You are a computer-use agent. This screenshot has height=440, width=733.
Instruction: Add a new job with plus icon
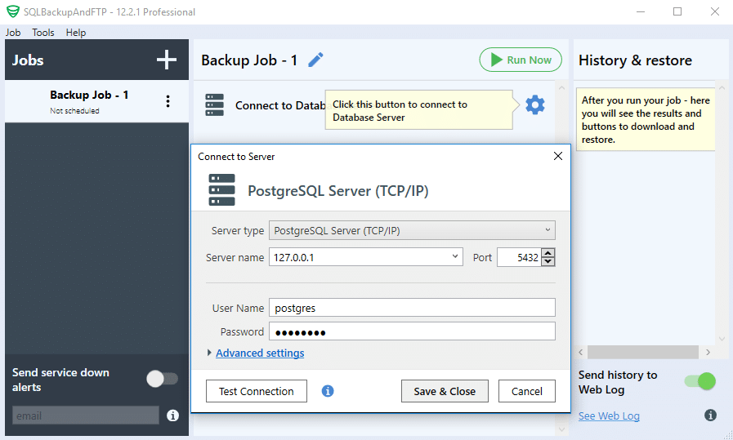(x=167, y=60)
